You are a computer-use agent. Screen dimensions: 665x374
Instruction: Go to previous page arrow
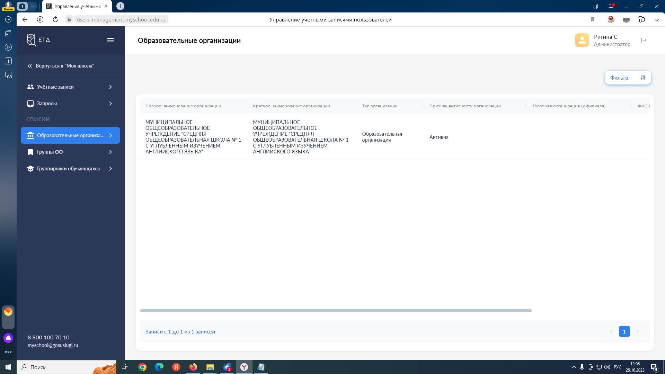(611, 331)
